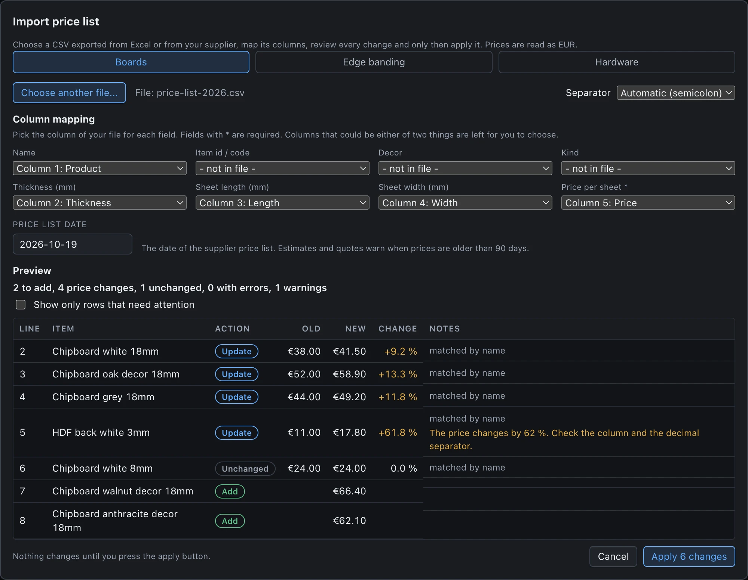Click Choose another file button
Viewport: 748px width, 580px height.
[69, 93]
